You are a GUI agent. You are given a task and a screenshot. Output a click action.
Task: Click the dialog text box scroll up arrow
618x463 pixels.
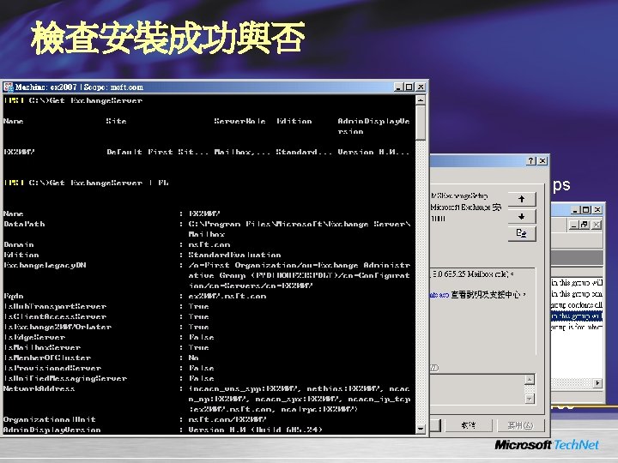[530, 380]
